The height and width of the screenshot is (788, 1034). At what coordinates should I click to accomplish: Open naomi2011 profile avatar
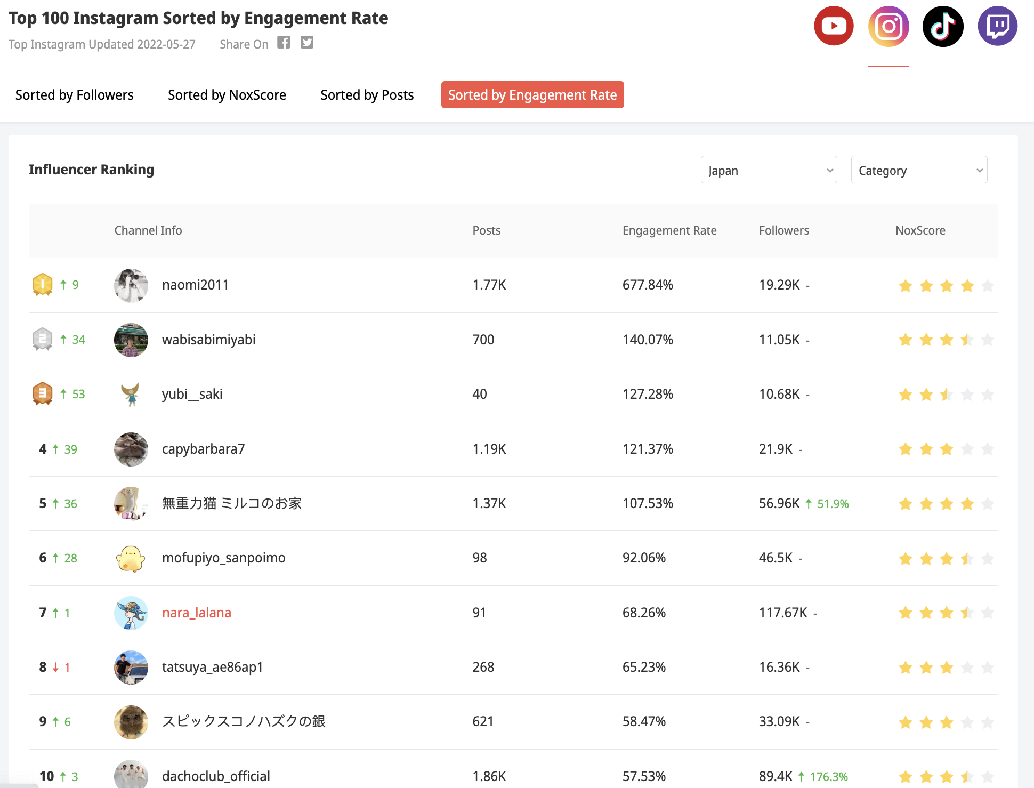(131, 285)
